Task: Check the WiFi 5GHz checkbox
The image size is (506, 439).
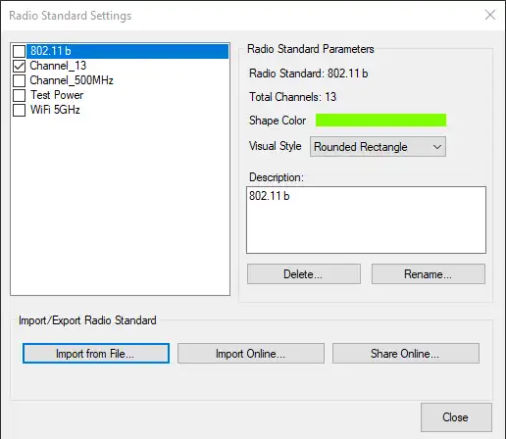Action: 19,110
